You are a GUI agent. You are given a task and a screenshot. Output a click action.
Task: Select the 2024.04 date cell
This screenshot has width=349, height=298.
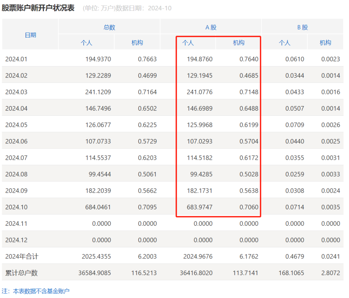pos(16,109)
